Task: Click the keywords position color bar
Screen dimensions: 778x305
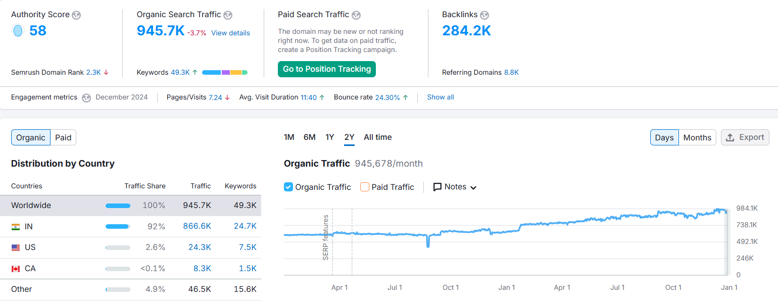Action: (x=224, y=73)
